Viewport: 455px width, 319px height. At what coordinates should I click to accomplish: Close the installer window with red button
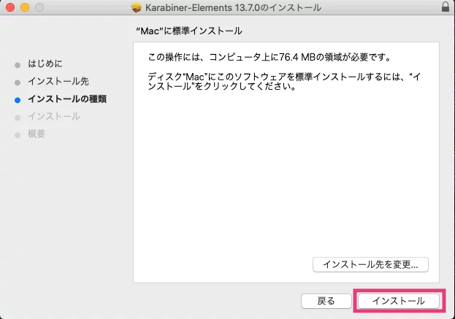(10, 7)
